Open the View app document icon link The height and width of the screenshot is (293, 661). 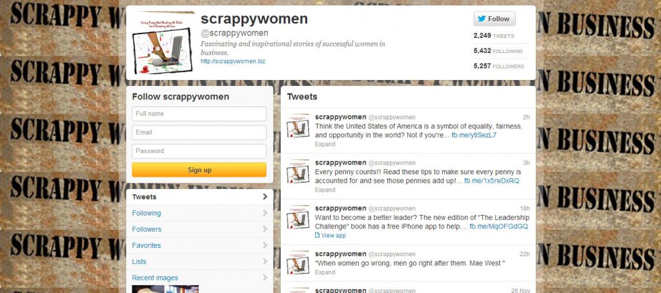click(330, 236)
